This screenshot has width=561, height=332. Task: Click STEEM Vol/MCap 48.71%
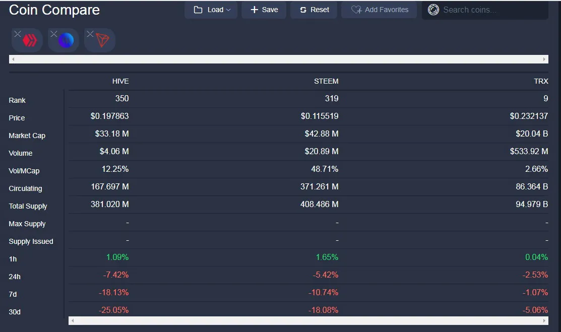click(x=325, y=169)
